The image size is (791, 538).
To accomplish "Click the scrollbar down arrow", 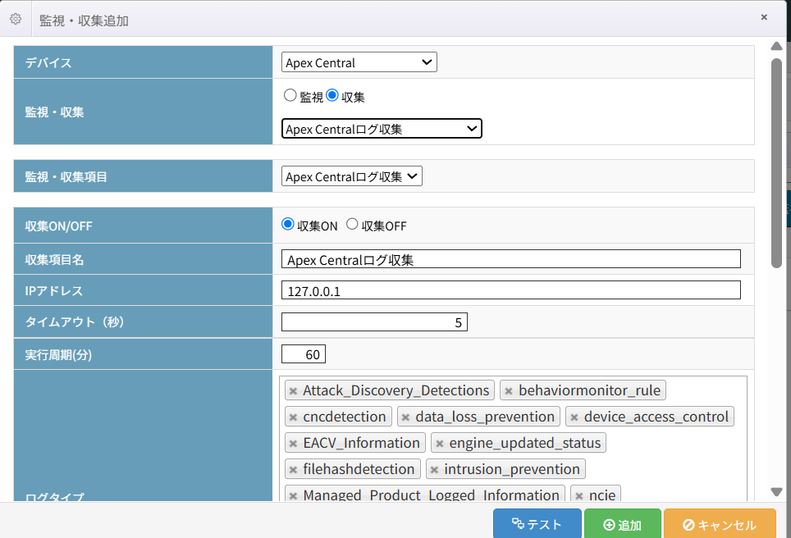I will [x=776, y=491].
